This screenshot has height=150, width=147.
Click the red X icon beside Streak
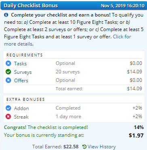point(8,117)
